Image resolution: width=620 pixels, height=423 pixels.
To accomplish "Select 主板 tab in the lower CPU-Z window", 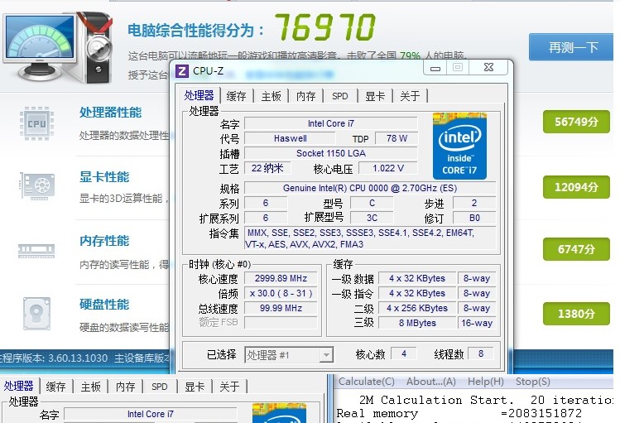I will 90,387.
